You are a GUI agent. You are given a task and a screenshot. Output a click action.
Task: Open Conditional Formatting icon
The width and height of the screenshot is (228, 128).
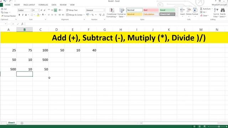pos(112,10)
